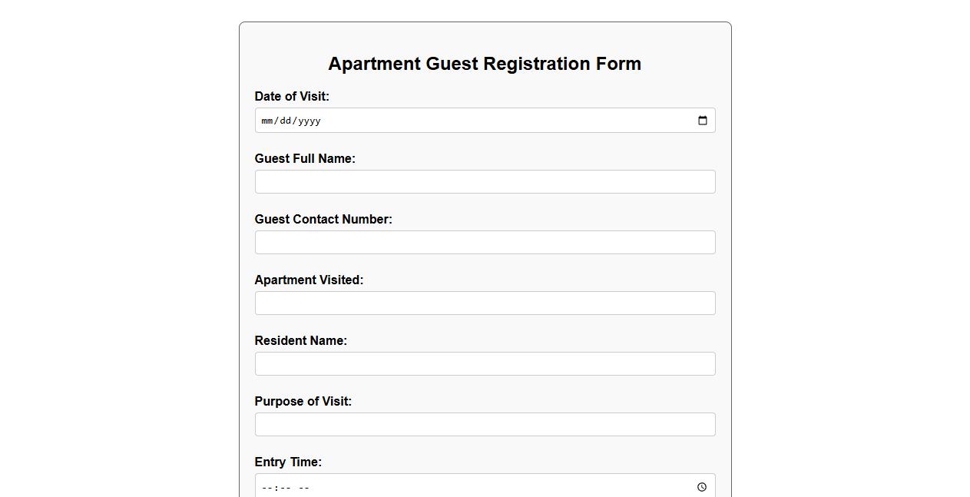
Task: Click the Purpose of Visit input field
Action: pos(485,424)
